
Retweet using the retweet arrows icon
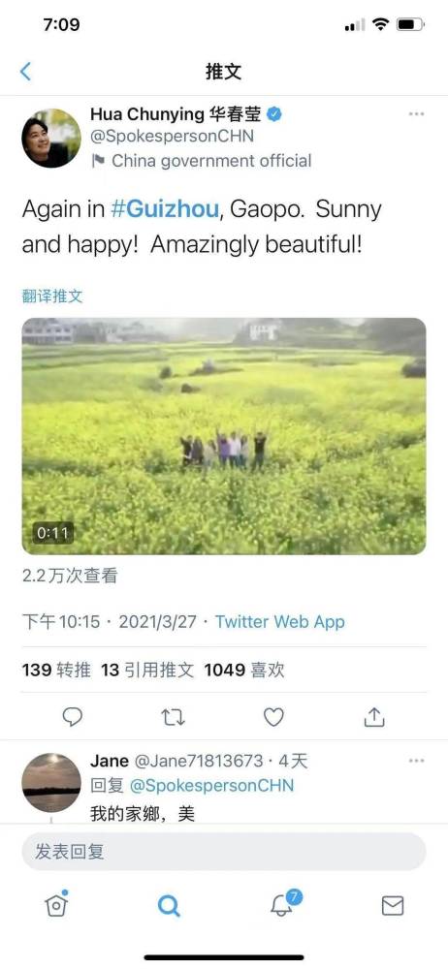click(173, 717)
